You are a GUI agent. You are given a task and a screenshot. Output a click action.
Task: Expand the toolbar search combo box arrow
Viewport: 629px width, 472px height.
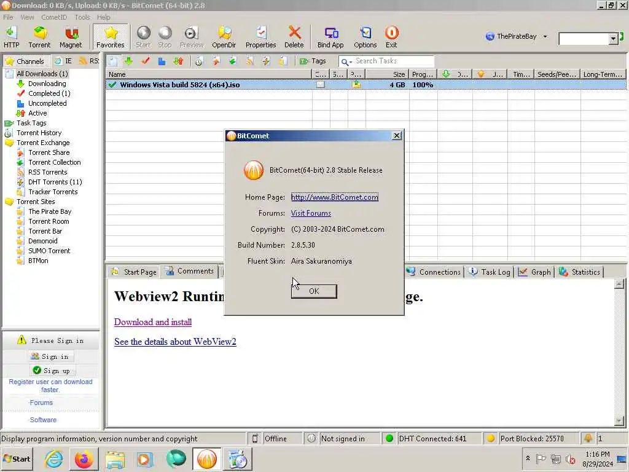(x=613, y=39)
